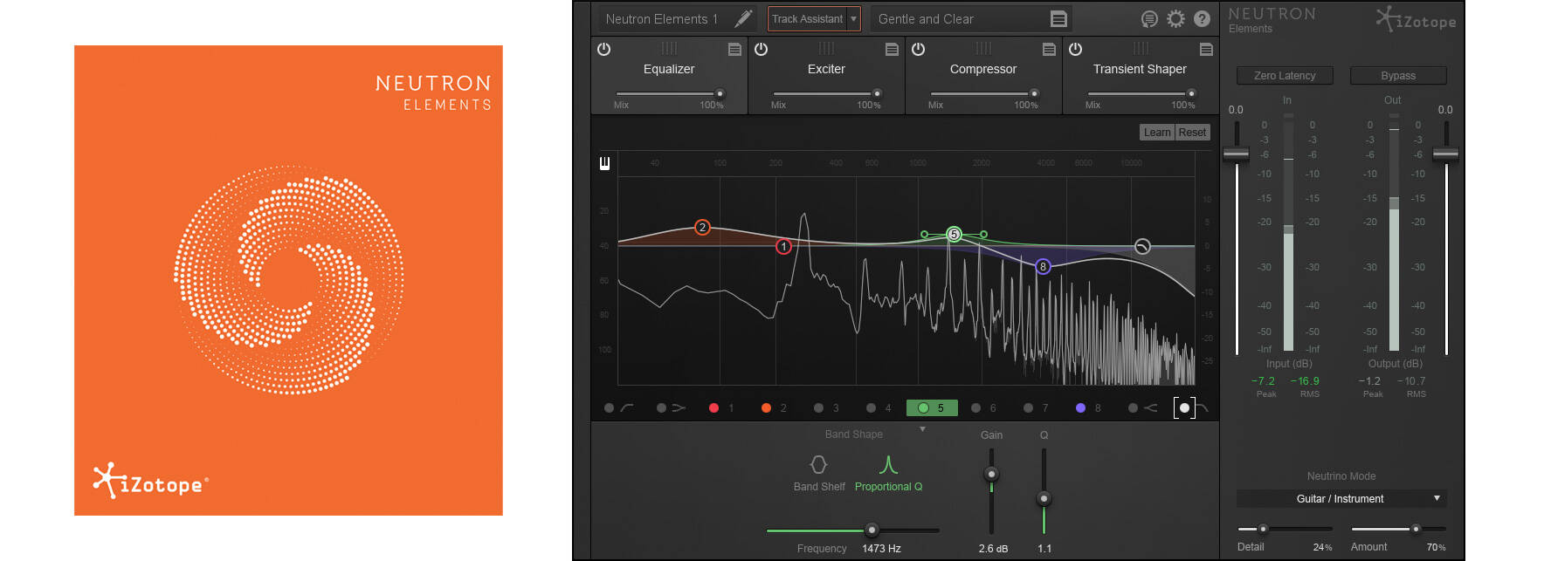Click the output gain fader handle
The width and height of the screenshot is (1544, 561).
click(1445, 154)
